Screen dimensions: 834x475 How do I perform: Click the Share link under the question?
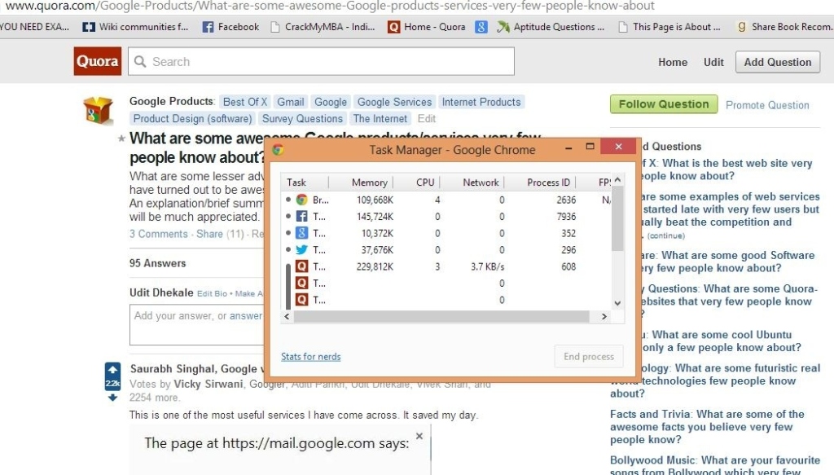[209, 234]
